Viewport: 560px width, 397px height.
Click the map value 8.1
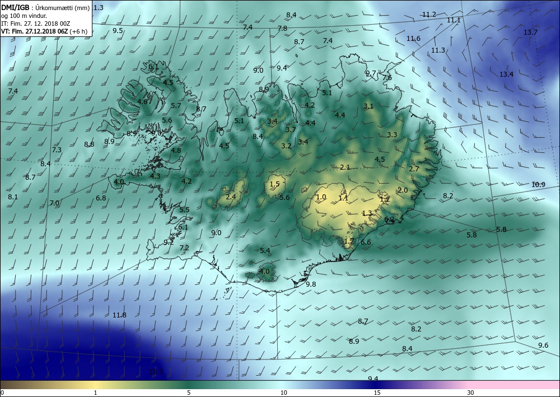13,197
